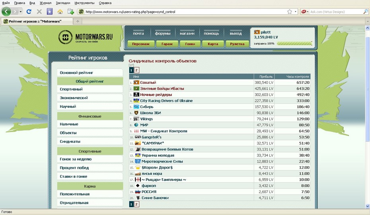Bookmark this page with the address bar star

(290, 12)
